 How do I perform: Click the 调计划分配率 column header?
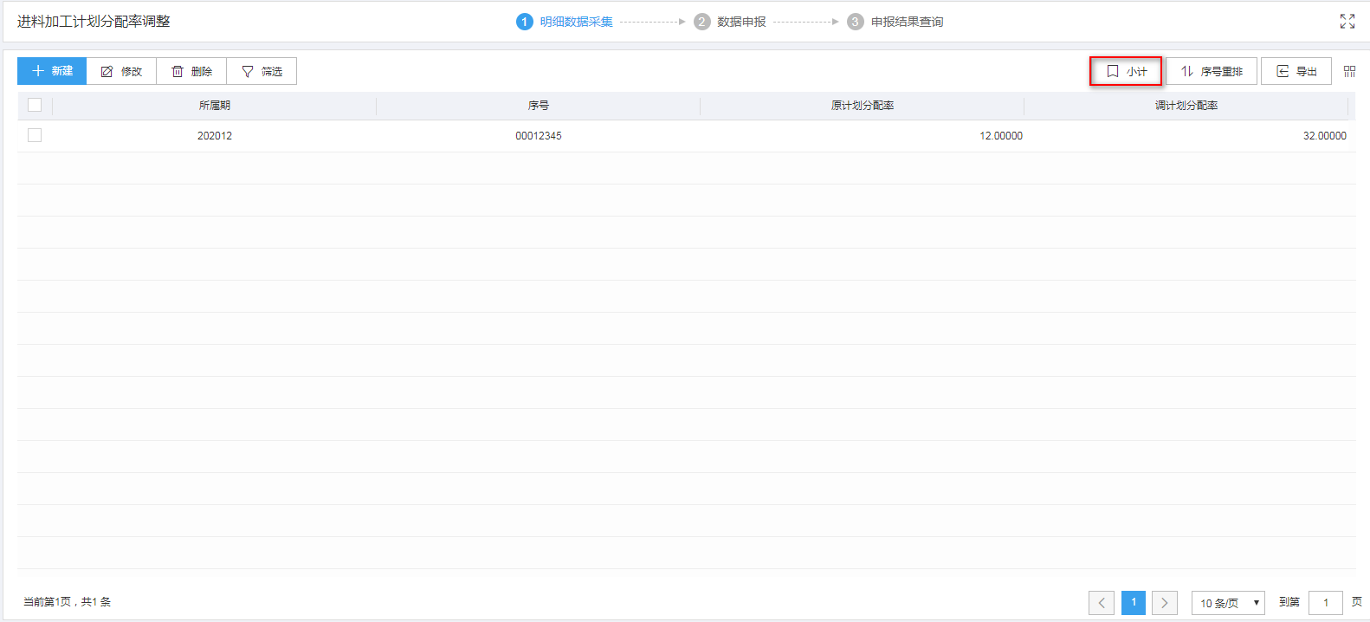1186,106
